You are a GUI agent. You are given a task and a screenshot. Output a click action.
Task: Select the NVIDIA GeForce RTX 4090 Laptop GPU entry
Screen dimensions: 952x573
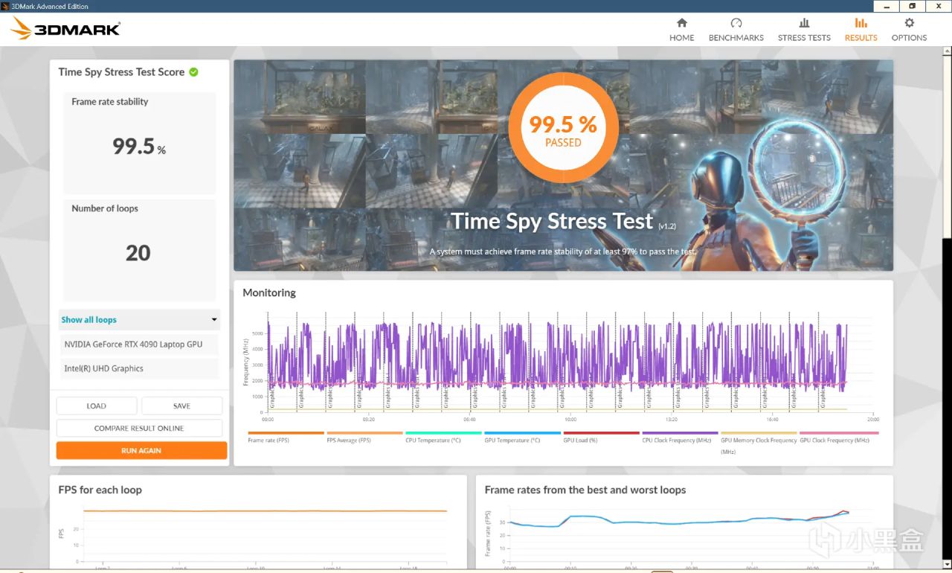pyautogui.click(x=139, y=345)
